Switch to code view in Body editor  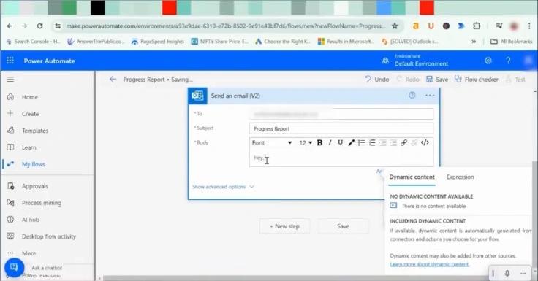(425, 142)
